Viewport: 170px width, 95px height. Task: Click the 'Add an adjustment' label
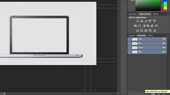(138, 17)
